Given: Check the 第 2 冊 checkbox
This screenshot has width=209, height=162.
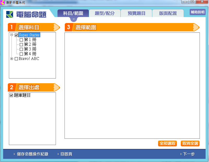Looking at the screenshot, I should [21, 44].
